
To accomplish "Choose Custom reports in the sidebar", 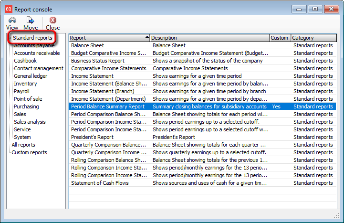I will coord(29,152).
